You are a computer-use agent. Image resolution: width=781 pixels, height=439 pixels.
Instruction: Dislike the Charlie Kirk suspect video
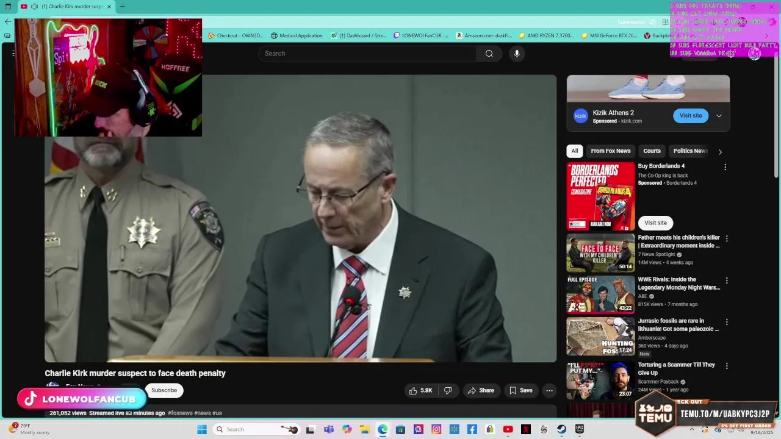[448, 390]
